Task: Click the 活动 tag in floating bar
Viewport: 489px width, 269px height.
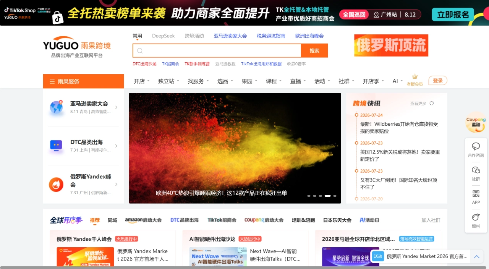Action: tap(378, 256)
